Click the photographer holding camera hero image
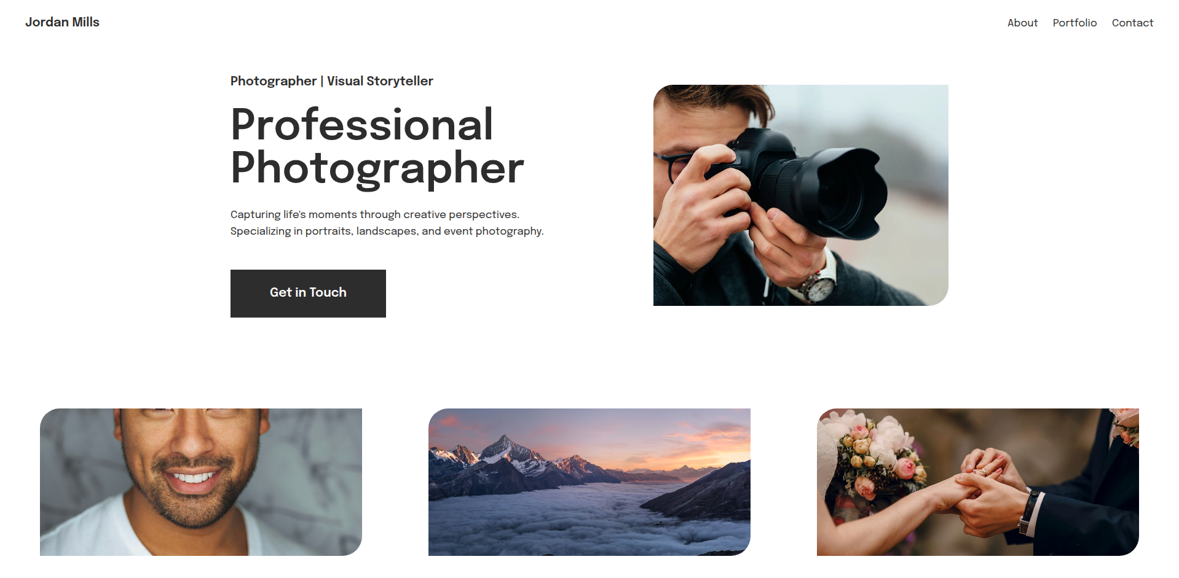This screenshot has height=578, width=1179. tap(801, 195)
